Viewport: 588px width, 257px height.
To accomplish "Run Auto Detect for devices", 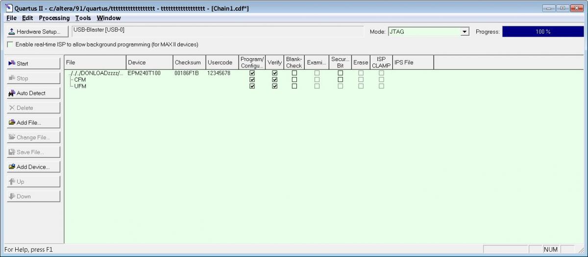I will 34,93.
